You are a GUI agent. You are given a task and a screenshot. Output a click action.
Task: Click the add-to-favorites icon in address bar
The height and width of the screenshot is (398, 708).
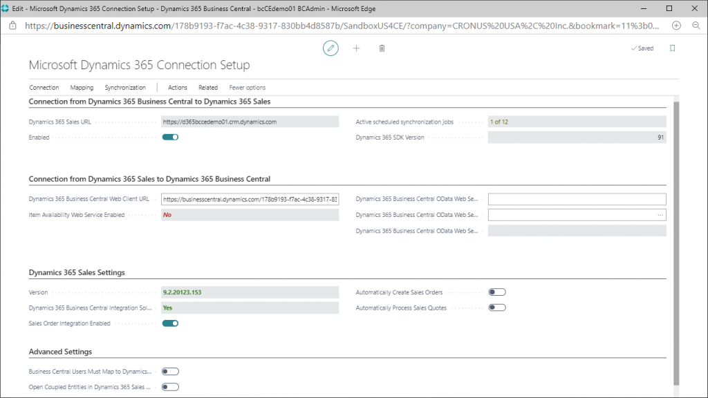click(676, 26)
